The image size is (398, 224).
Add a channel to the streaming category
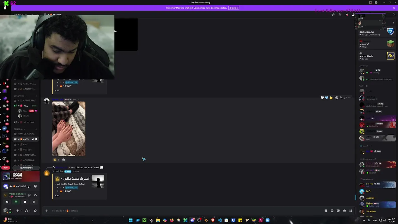point(36,96)
